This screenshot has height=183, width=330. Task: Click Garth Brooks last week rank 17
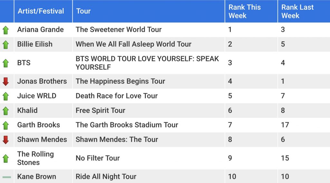tap(285, 125)
